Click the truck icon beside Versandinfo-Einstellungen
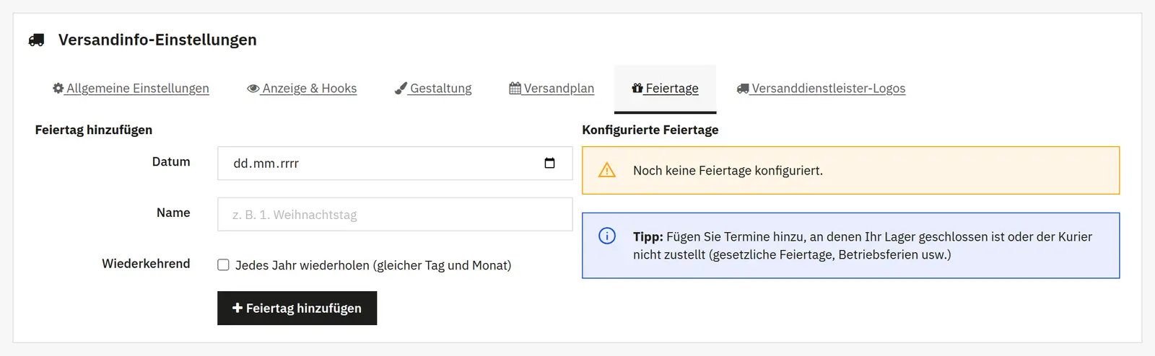Image resolution: width=1155 pixels, height=356 pixels. pyautogui.click(x=36, y=40)
